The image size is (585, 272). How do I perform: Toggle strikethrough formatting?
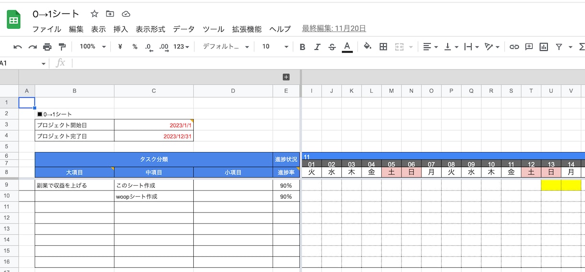tap(332, 46)
